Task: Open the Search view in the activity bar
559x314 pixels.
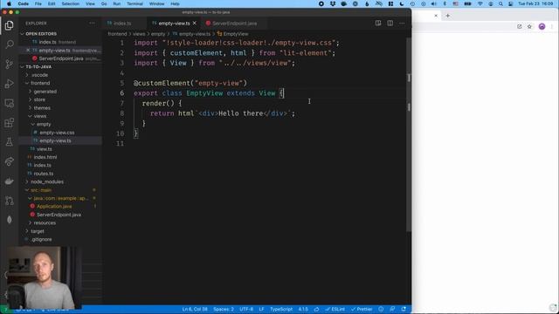Action: tap(10, 44)
